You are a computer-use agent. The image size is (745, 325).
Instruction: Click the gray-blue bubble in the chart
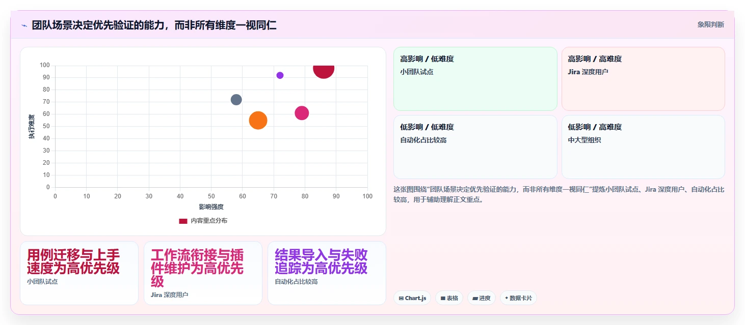click(x=236, y=100)
